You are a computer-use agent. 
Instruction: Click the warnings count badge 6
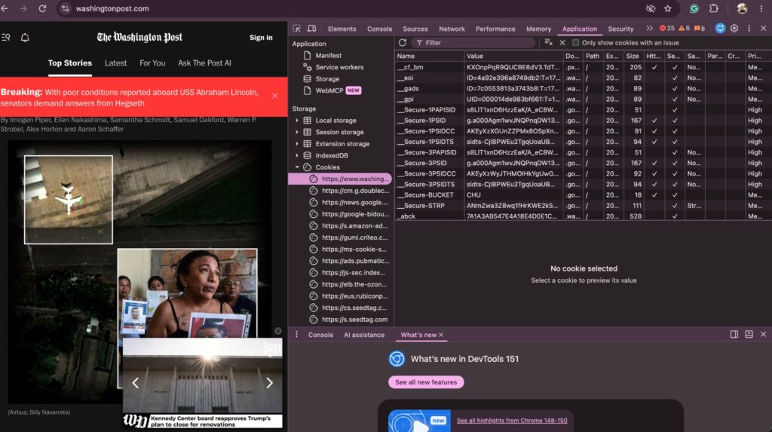(684, 29)
